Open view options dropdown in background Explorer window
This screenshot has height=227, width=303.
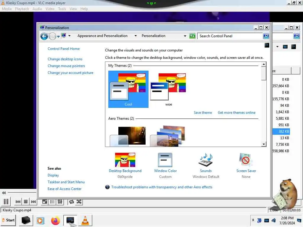click(277, 46)
